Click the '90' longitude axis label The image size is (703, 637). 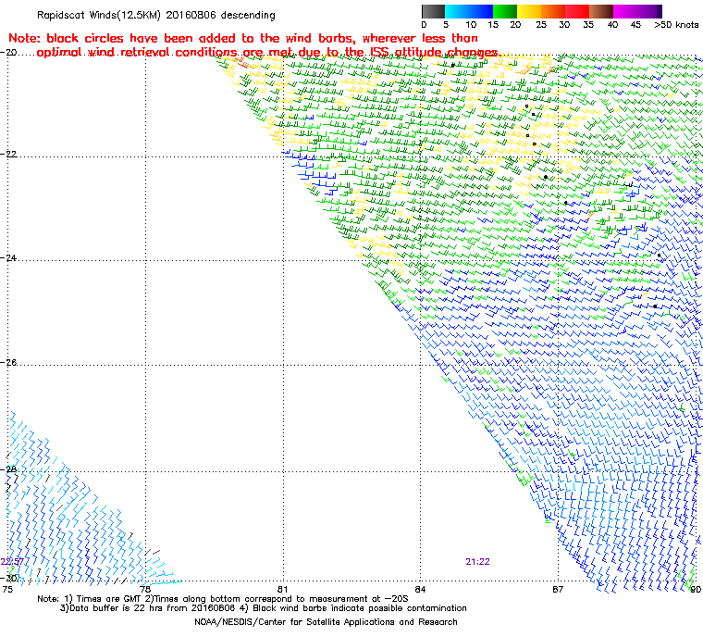coord(696,589)
